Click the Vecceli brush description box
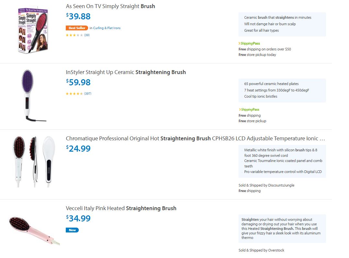 [282, 229]
